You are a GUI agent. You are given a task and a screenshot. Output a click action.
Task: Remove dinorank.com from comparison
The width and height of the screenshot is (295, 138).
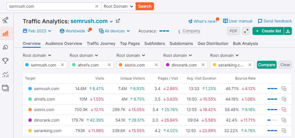(203, 65)
